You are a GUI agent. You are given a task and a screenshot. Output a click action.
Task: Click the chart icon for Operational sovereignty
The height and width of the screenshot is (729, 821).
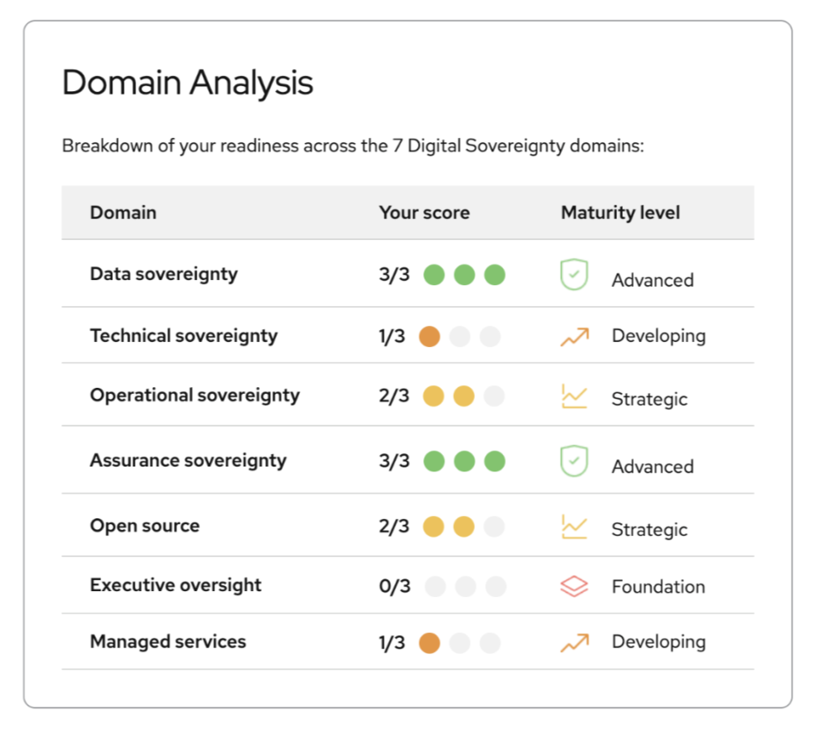click(574, 396)
